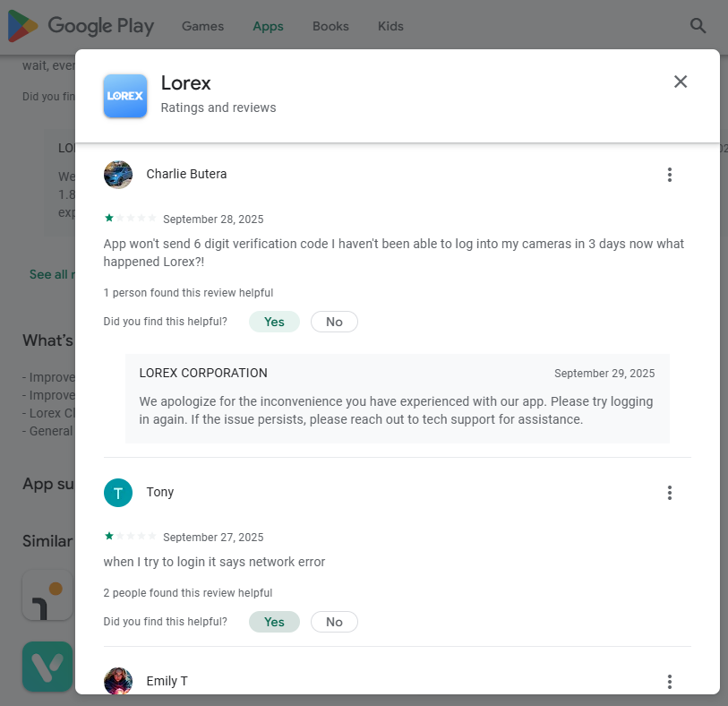Mark Charlie Butera's review not helpful with No

click(x=334, y=322)
